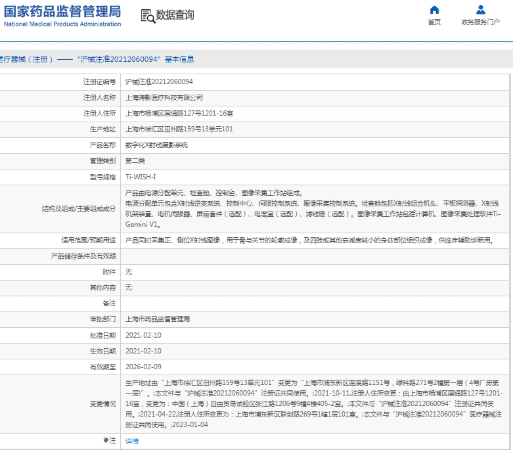Select expiry date 2026-02-09
This screenshot has height=454, width=513.
(143, 367)
